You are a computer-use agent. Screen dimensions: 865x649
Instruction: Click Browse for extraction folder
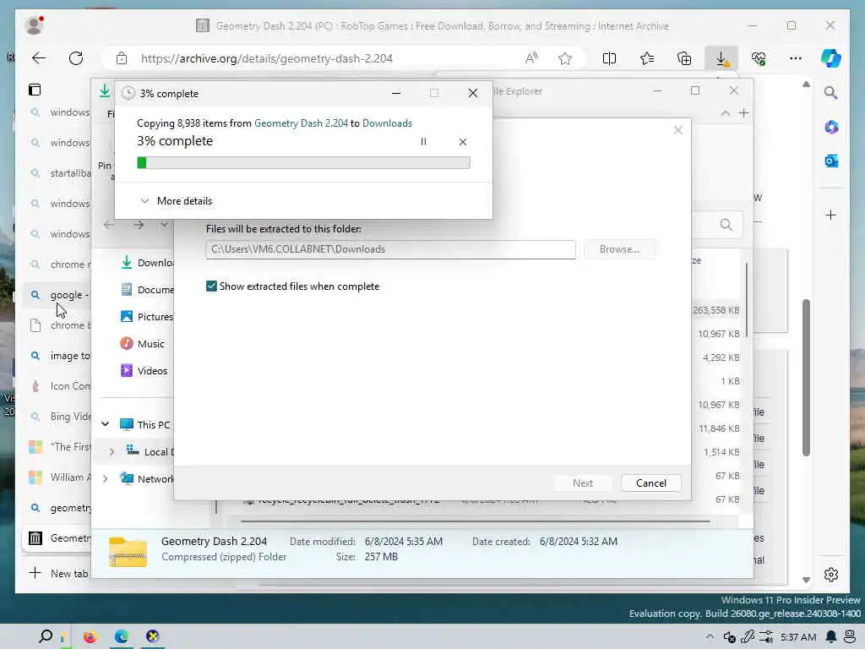click(619, 249)
